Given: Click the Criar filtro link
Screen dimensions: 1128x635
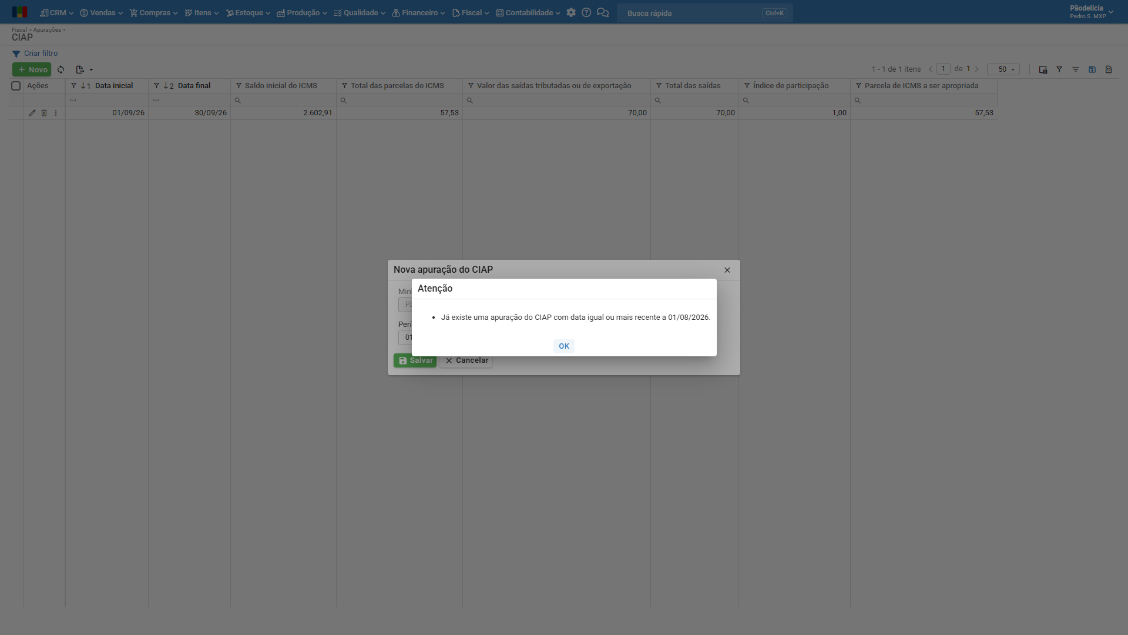Looking at the screenshot, I should 35,54.
